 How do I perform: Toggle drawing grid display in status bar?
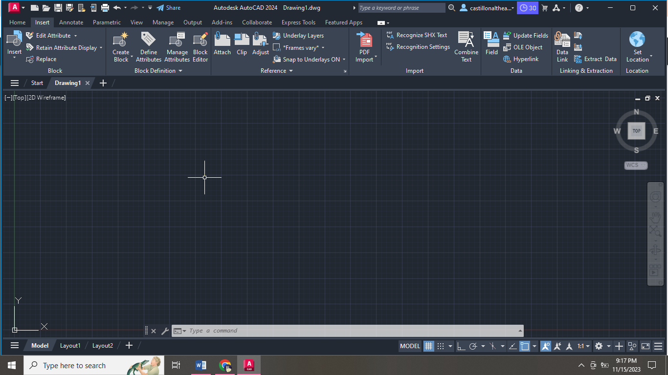pos(429,346)
